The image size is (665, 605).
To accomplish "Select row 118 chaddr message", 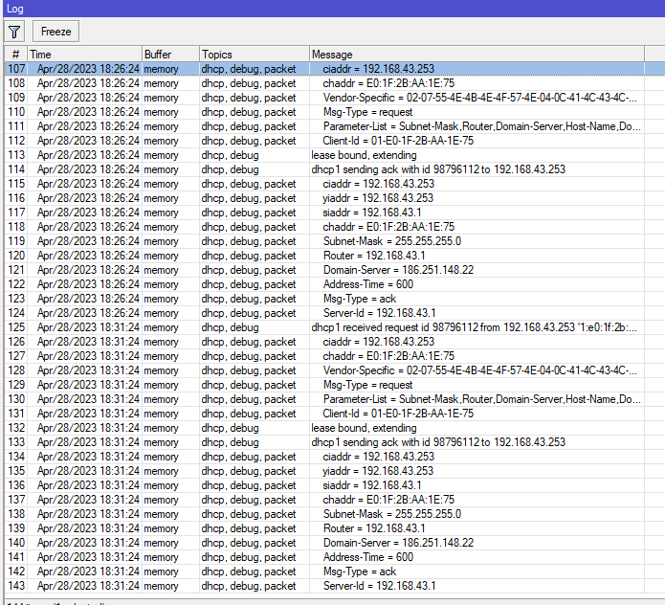I will (388, 227).
